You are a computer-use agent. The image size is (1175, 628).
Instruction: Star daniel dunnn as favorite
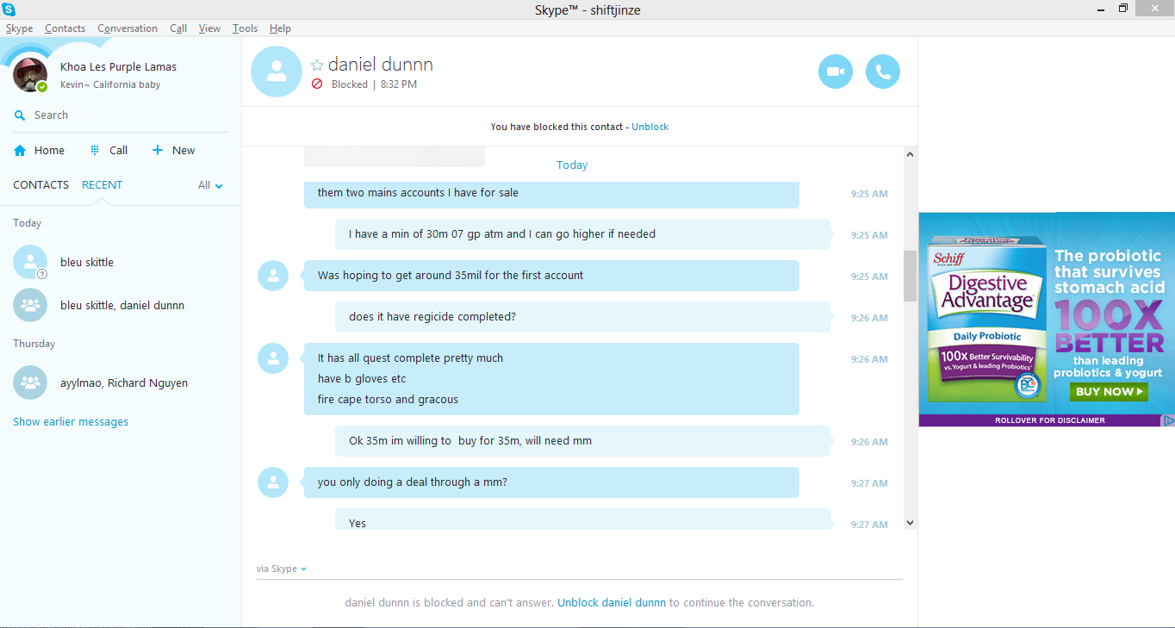click(x=317, y=65)
